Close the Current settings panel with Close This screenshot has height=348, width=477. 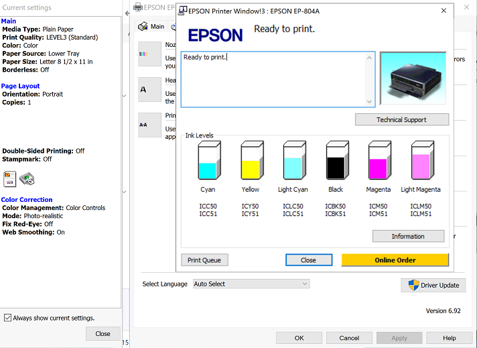click(103, 334)
